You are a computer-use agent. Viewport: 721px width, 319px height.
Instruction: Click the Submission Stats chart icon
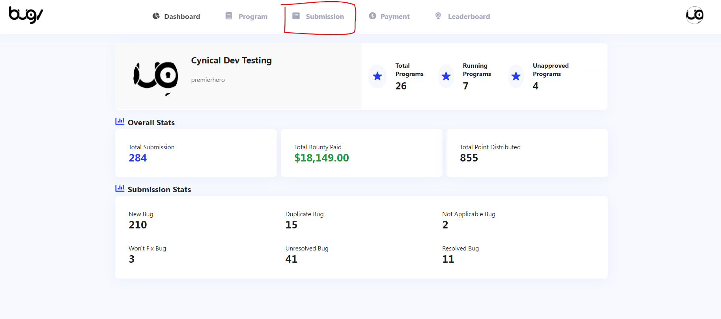click(x=120, y=189)
